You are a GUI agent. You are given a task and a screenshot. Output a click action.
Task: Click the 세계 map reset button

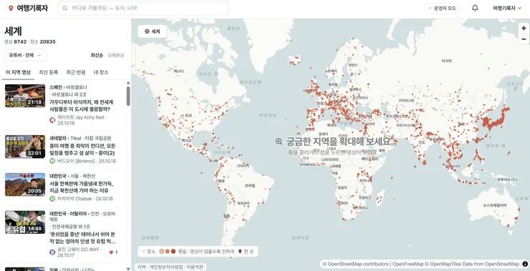coord(152,31)
